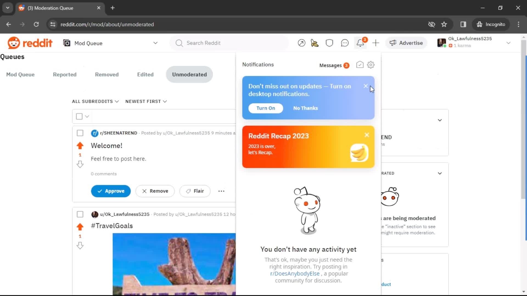Toggle the second post checkbox

(x=80, y=214)
